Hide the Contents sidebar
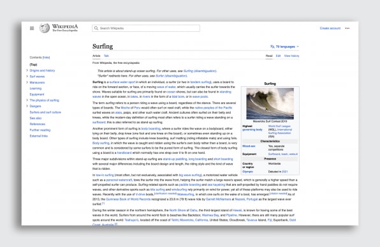 [47, 57]
